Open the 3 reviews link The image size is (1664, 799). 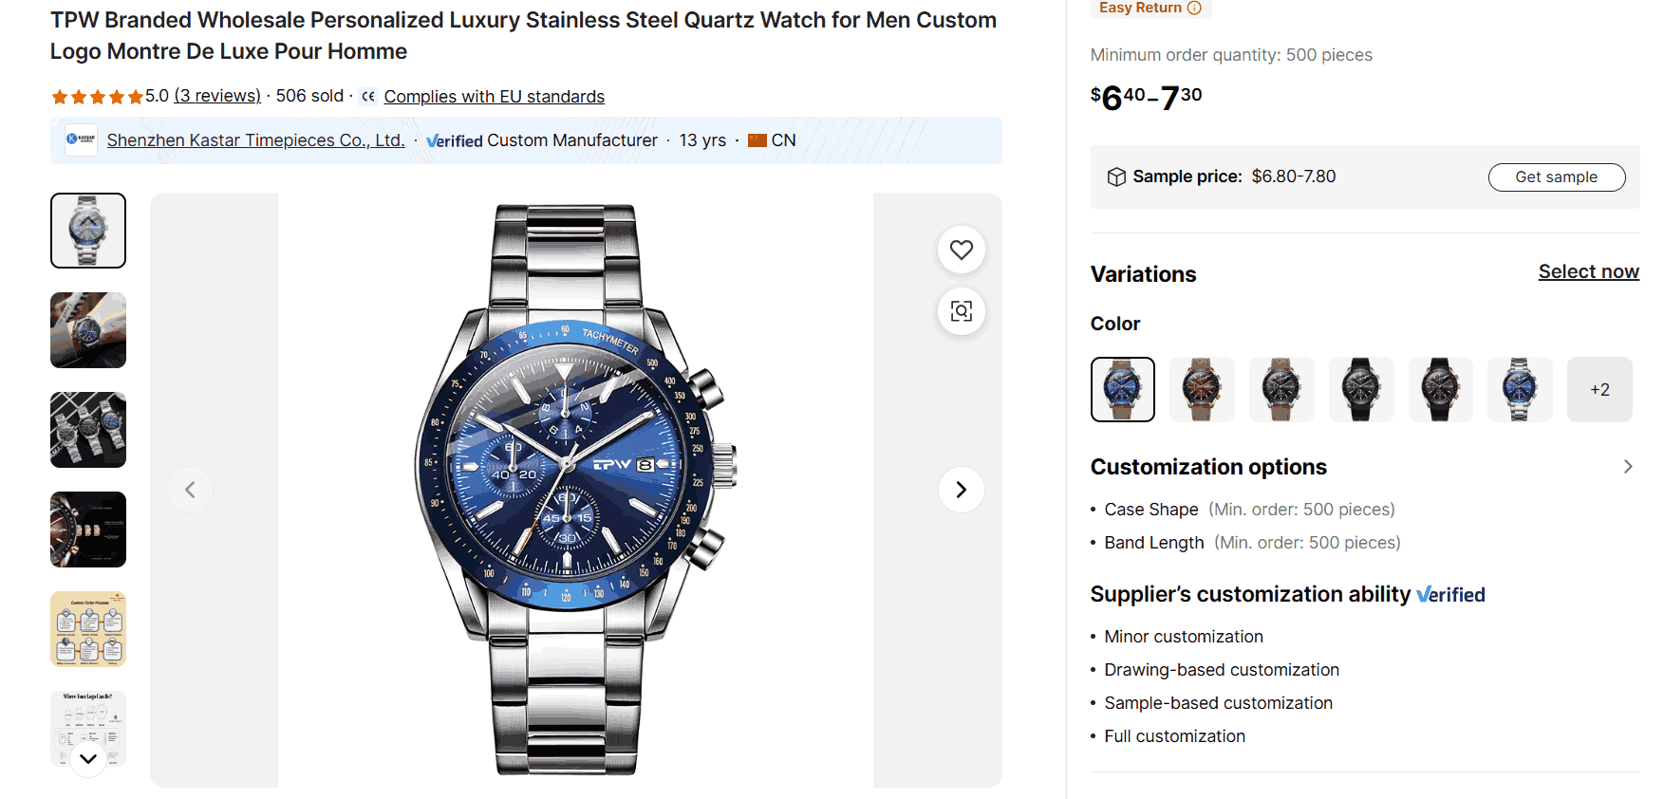[217, 96]
